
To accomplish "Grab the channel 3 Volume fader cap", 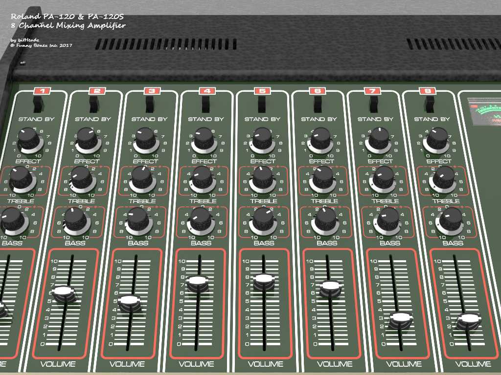I will [x=129, y=304].
